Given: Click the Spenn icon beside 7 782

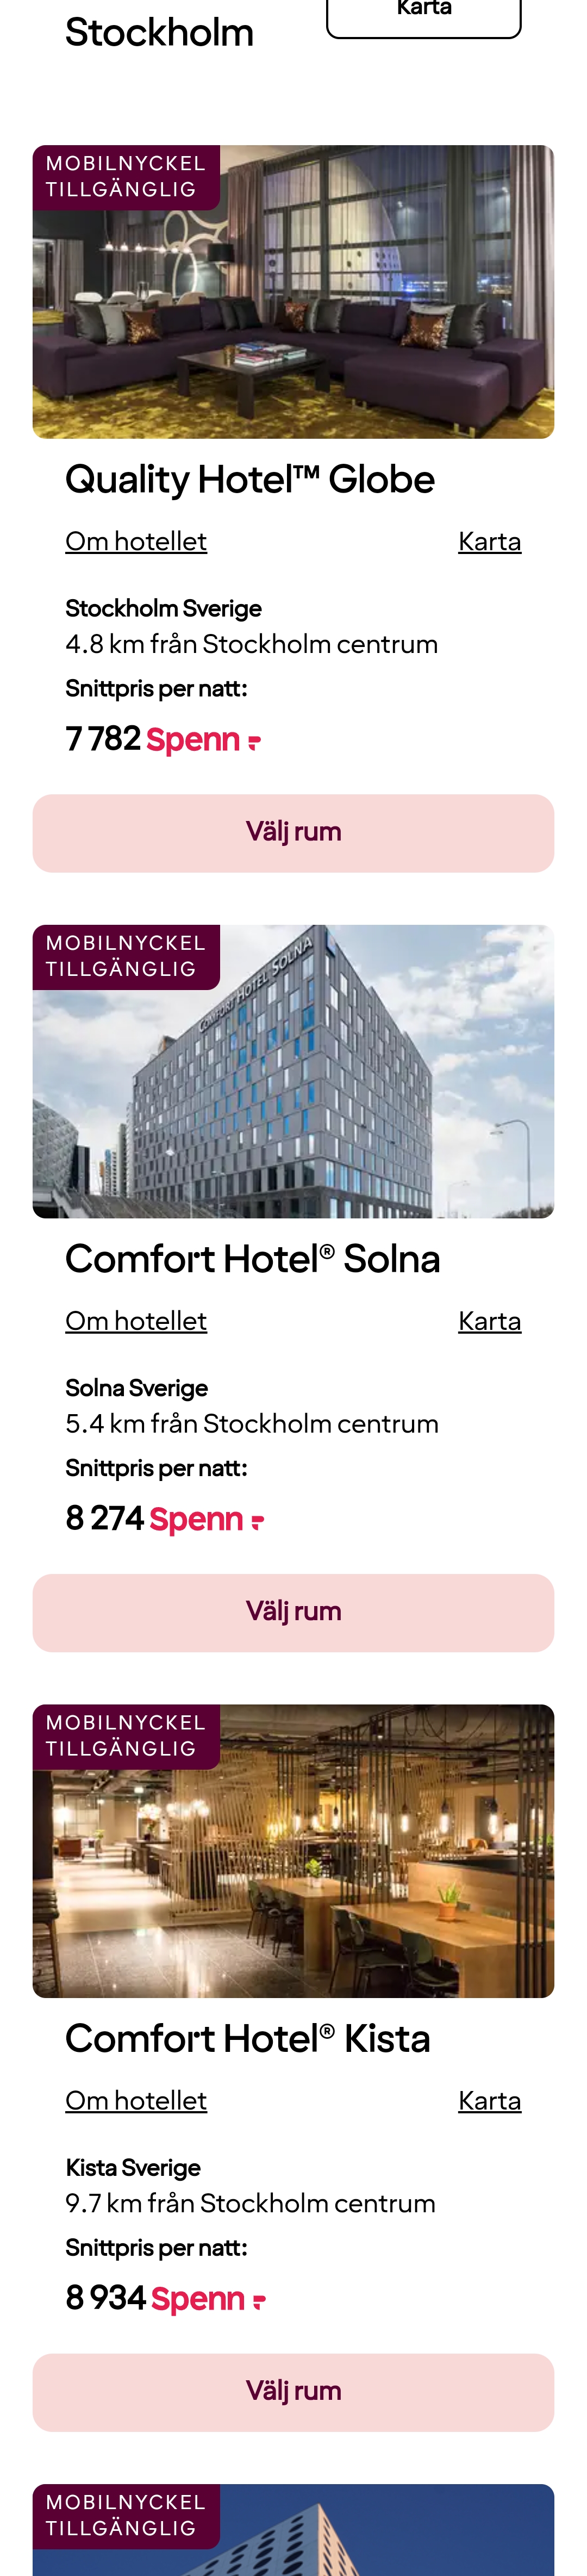Looking at the screenshot, I should pyautogui.click(x=254, y=741).
